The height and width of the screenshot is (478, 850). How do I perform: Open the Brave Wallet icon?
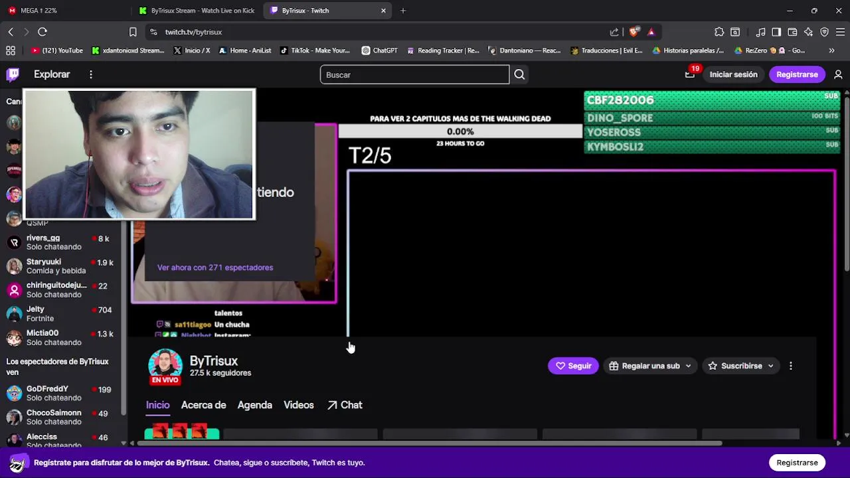[792, 32]
